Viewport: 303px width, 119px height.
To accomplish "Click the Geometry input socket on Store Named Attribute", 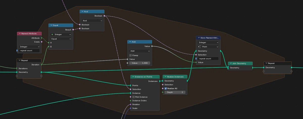I will tap(196, 51).
